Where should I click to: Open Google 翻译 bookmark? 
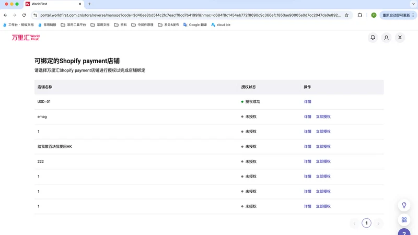[195, 25]
